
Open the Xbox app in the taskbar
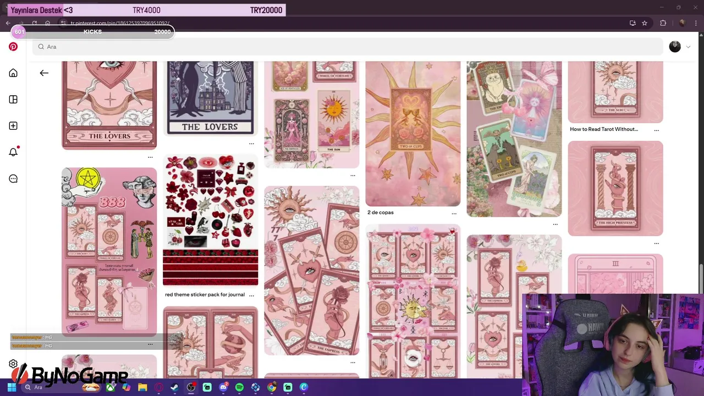coord(111,387)
